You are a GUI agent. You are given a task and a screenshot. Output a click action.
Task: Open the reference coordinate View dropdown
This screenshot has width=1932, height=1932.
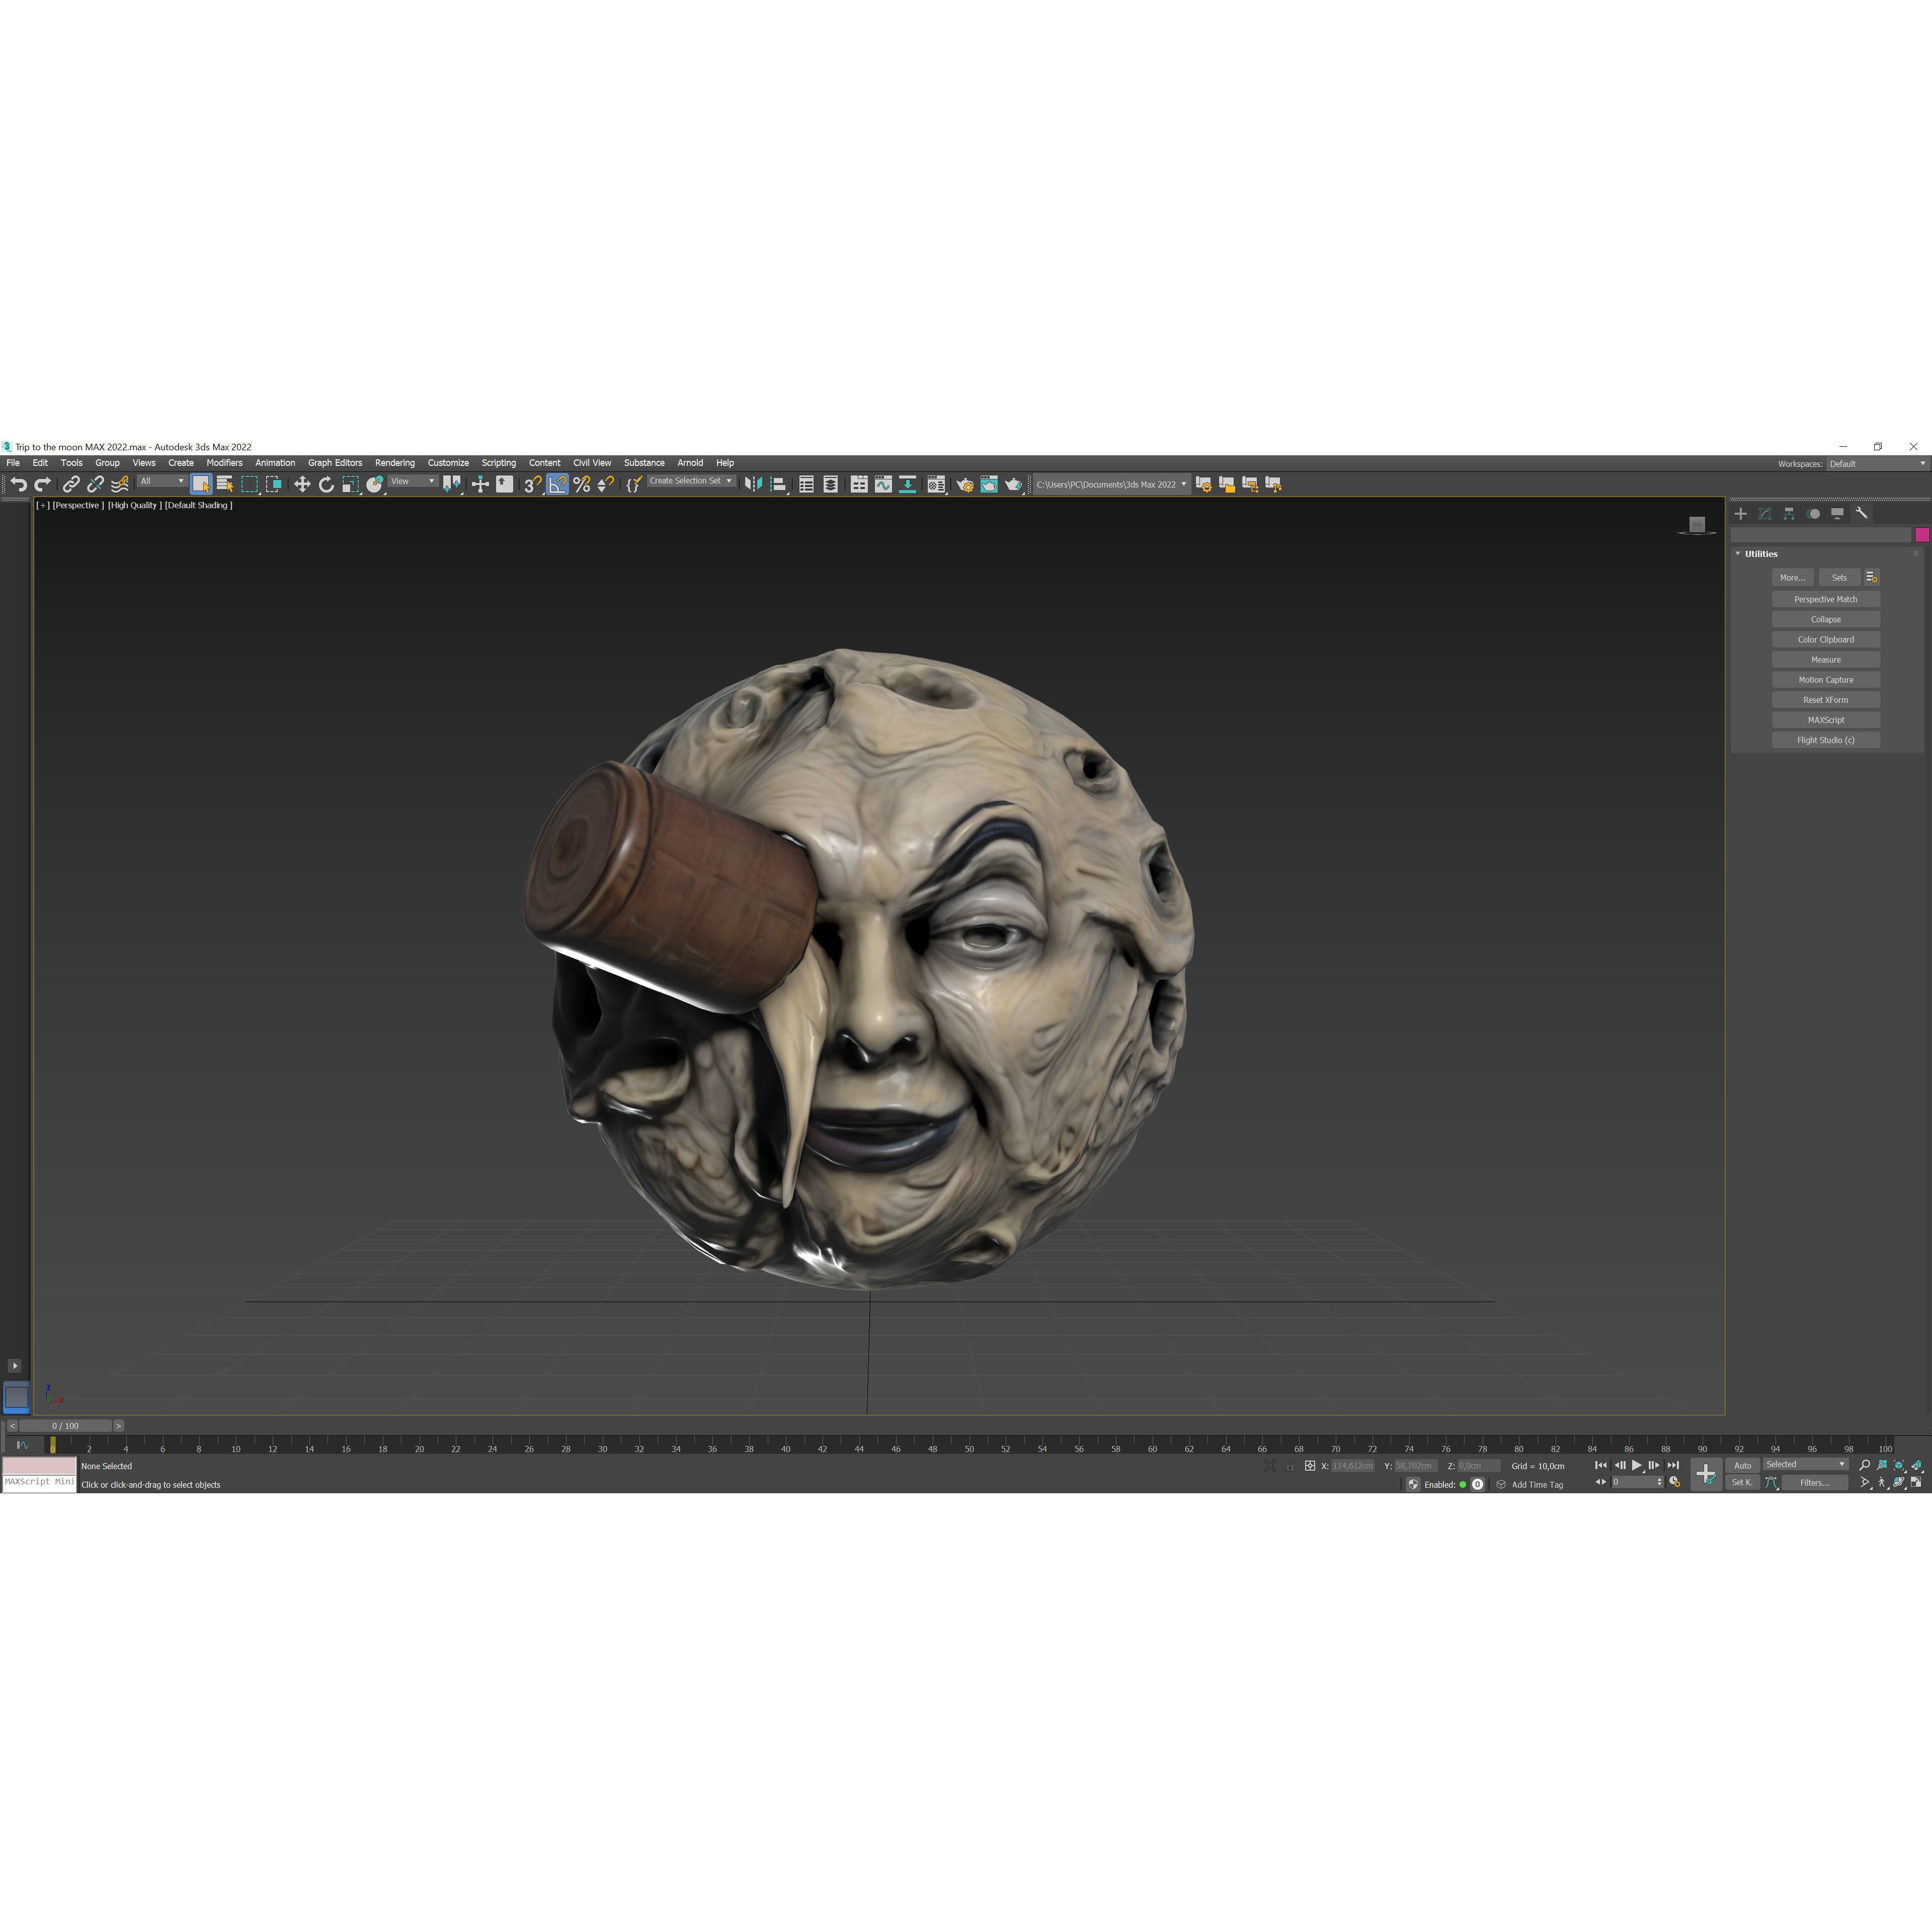point(413,482)
